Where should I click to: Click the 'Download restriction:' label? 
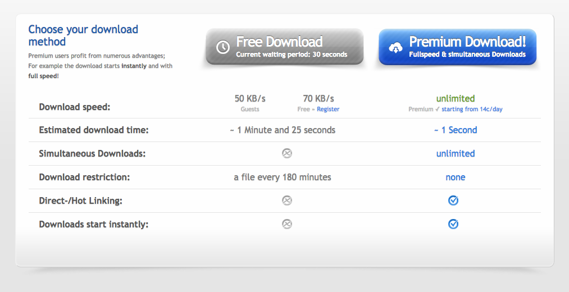(84, 177)
